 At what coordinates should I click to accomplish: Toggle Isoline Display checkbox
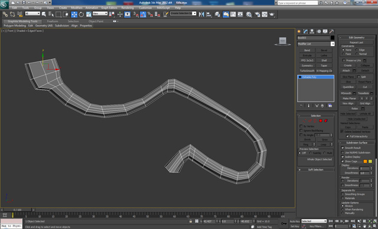pos(343,157)
